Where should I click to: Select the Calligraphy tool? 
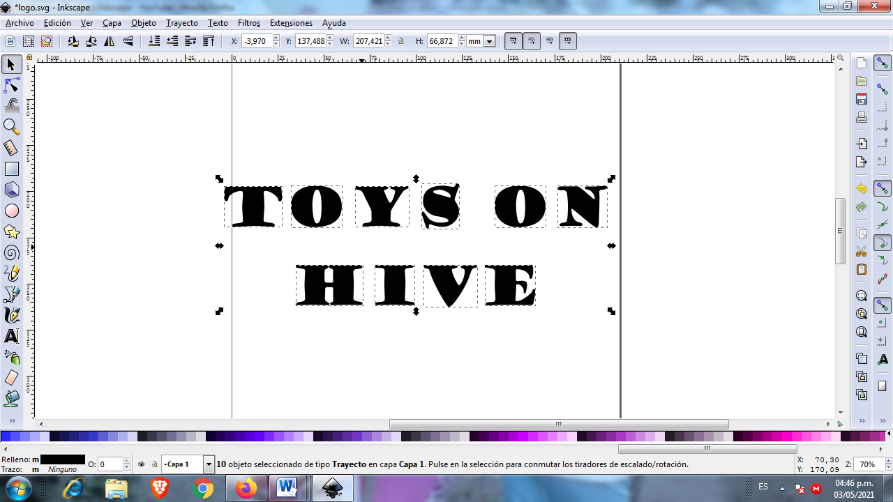tap(11, 315)
